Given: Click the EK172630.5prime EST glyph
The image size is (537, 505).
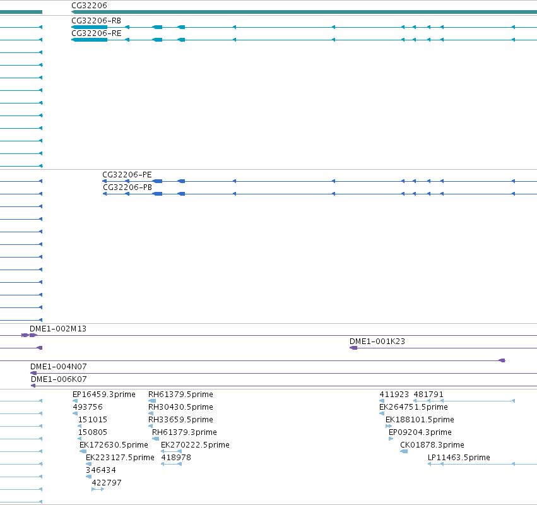Looking at the screenshot, I should coord(83,451).
